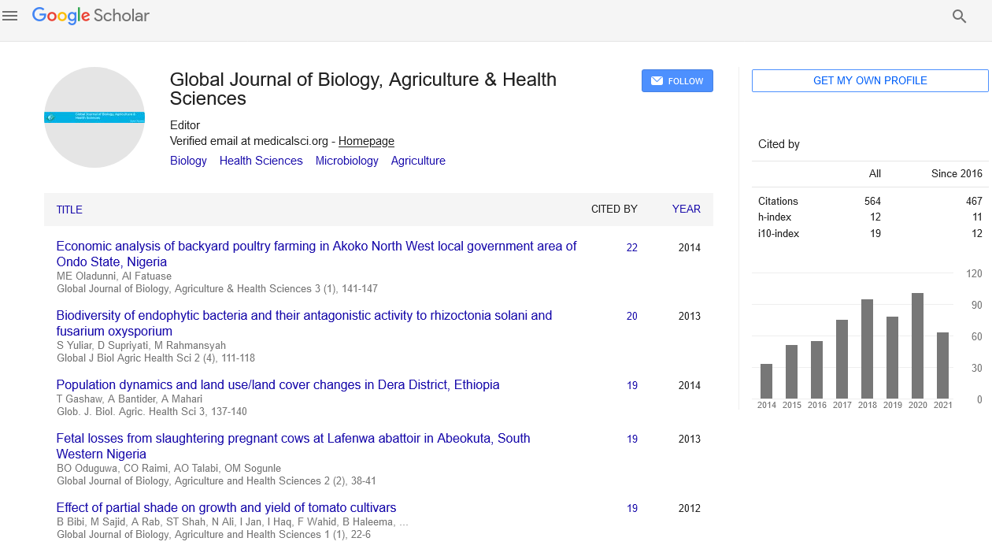Select the Health Sciences tag

(261, 161)
